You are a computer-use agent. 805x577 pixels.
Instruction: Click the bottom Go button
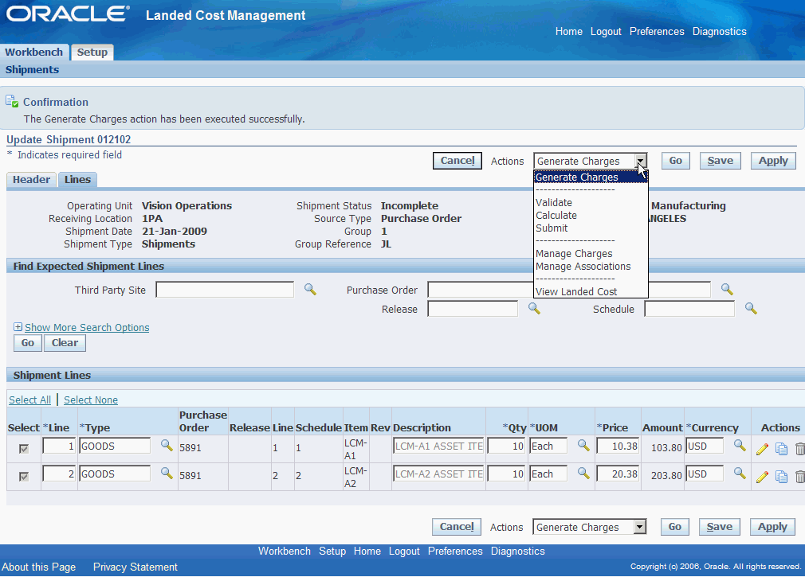[x=674, y=527]
